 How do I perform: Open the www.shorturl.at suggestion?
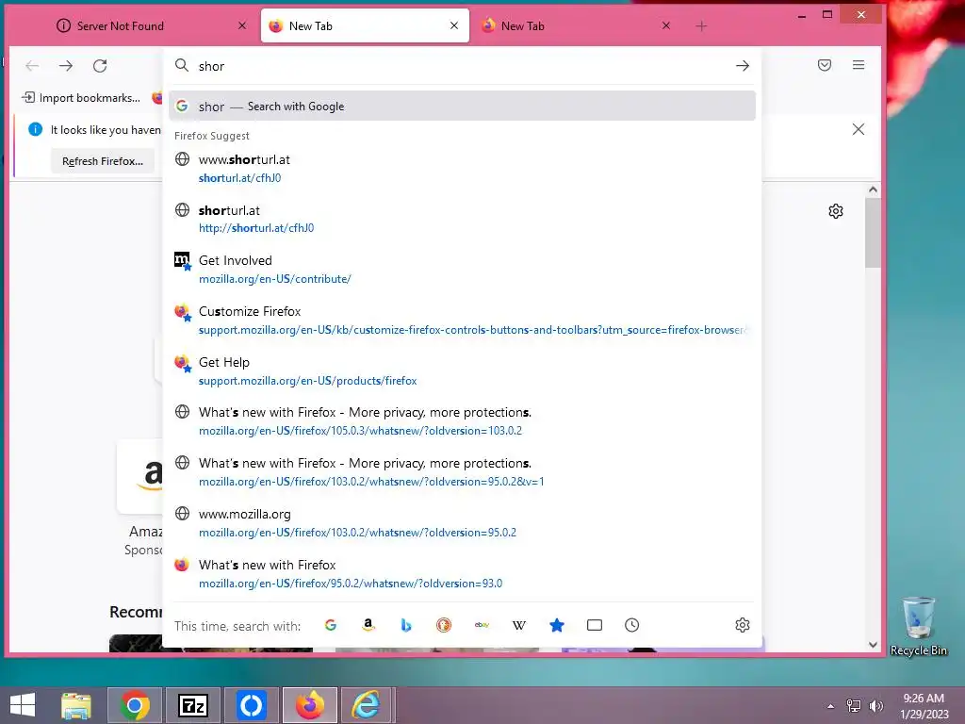pos(462,168)
